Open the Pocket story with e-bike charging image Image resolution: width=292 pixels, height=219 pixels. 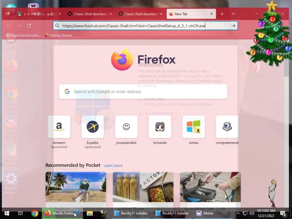pyautogui.click(x=210, y=187)
